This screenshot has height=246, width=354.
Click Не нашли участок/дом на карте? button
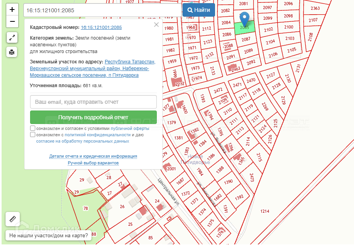click(x=48, y=236)
